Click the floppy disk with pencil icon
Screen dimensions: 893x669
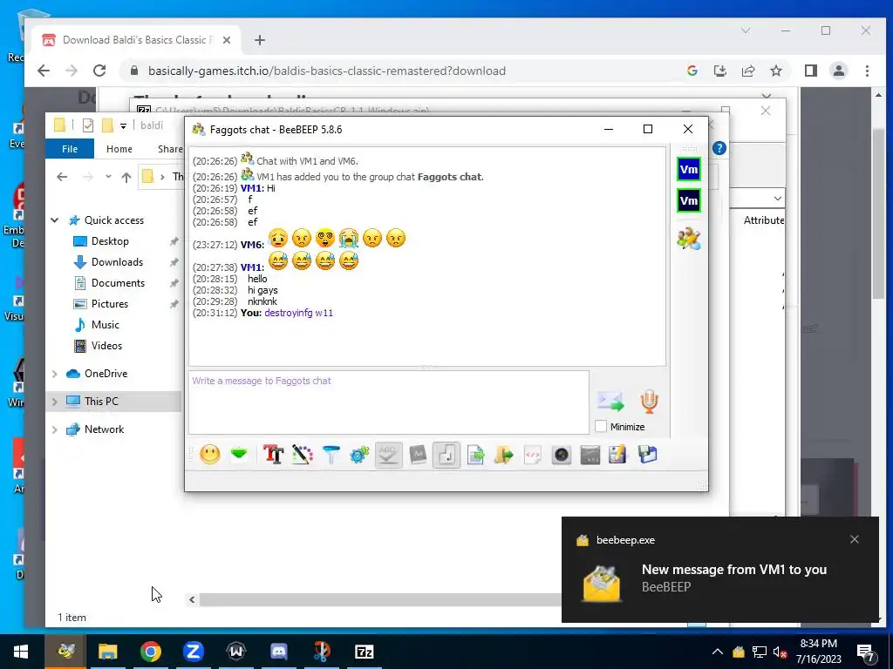(x=618, y=455)
